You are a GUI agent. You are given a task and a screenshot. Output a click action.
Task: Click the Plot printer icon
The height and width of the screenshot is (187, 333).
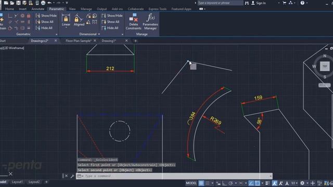[43, 3]
